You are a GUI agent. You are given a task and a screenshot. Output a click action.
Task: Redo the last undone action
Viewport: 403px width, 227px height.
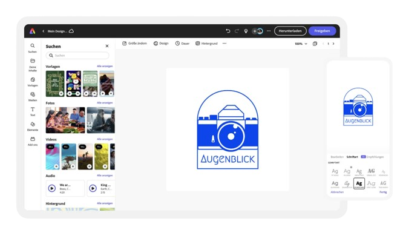[237, 31]
